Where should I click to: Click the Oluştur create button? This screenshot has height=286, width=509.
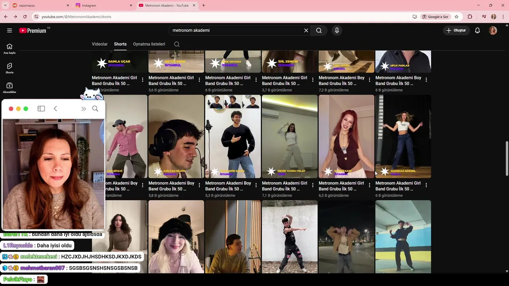click(456, 30)
